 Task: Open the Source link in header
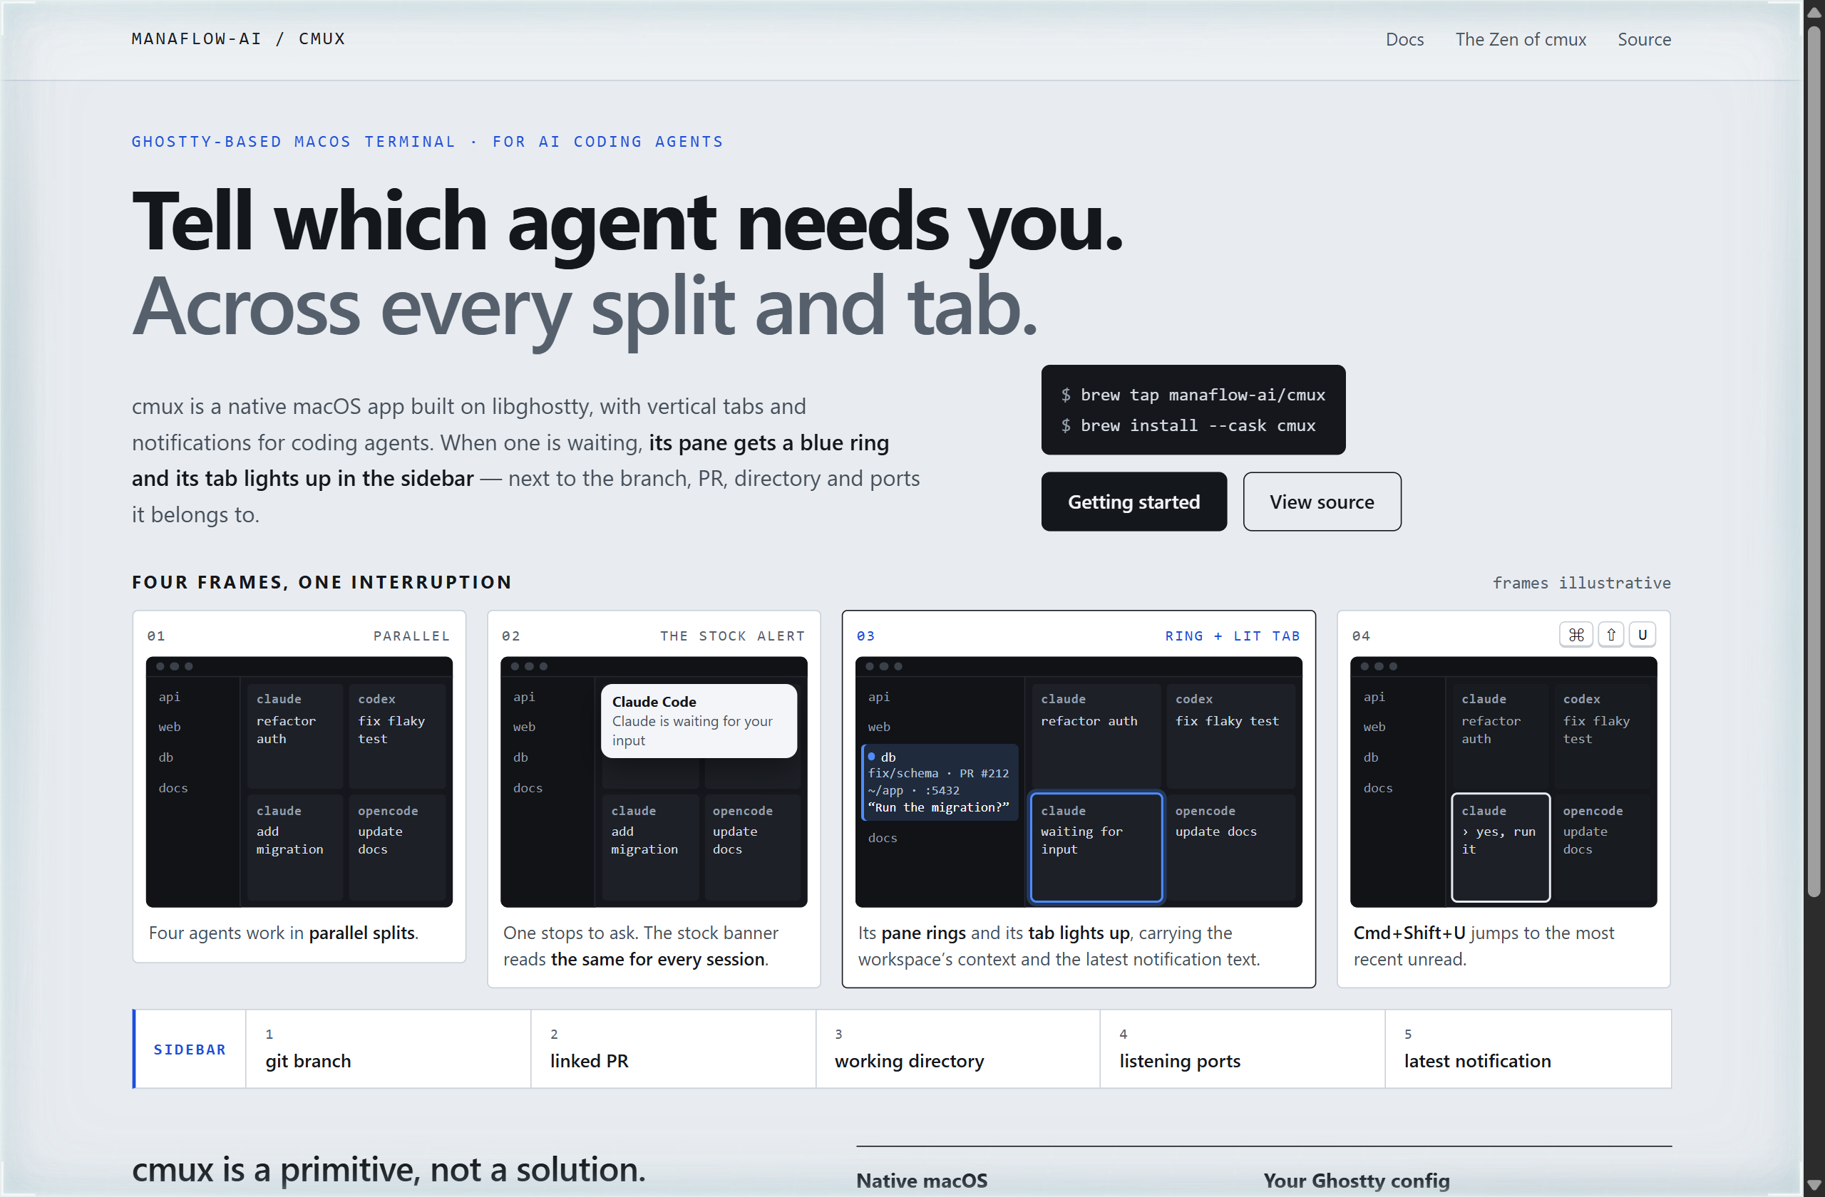click(1643, 39)
